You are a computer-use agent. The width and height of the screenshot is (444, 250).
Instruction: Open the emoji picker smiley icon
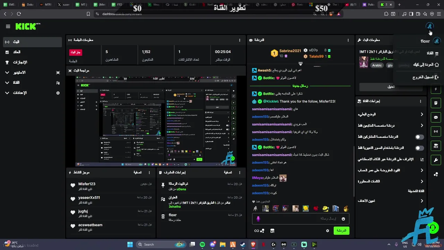click(x=343, y=219)
